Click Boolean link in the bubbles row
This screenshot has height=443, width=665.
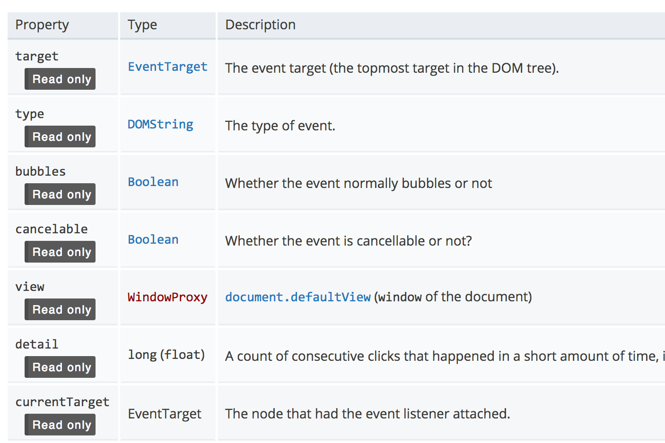click(153, 182)
